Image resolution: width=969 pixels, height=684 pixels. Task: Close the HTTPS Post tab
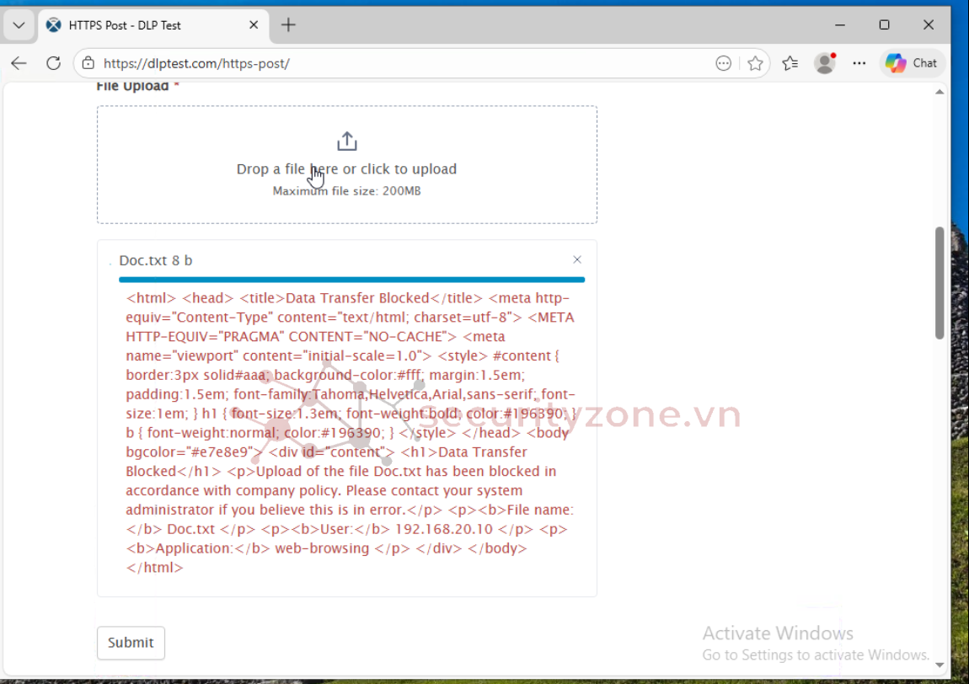click(x=254, y=25)
